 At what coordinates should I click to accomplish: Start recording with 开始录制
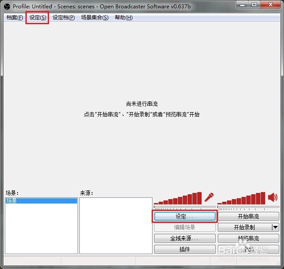245,227
